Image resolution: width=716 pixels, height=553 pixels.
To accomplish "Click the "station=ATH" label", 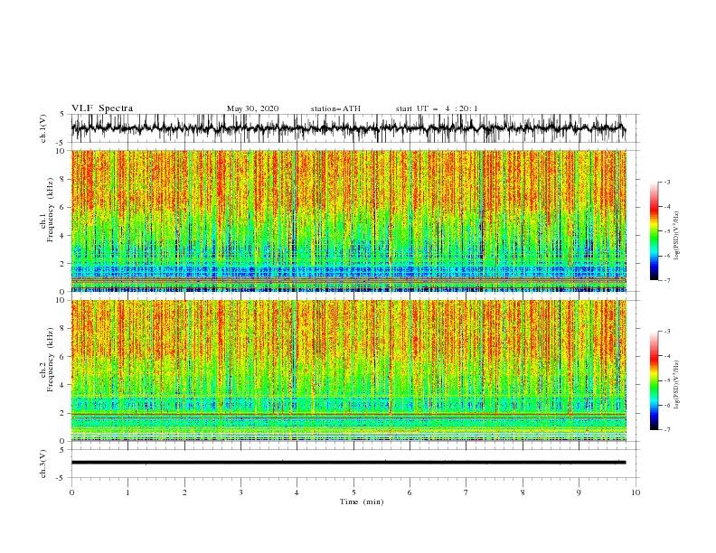I will (x=335, y=108).
